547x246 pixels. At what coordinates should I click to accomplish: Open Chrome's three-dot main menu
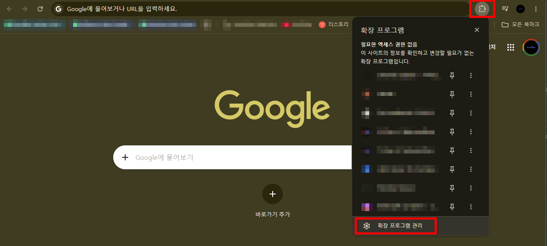point(536,9)
